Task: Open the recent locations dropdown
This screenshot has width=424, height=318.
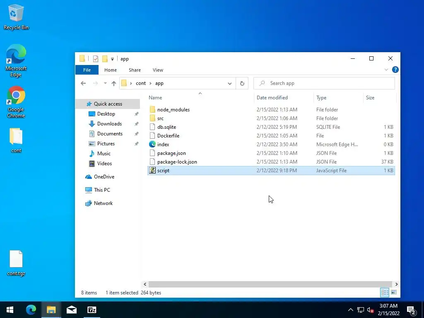Action: tap(105, 83)
